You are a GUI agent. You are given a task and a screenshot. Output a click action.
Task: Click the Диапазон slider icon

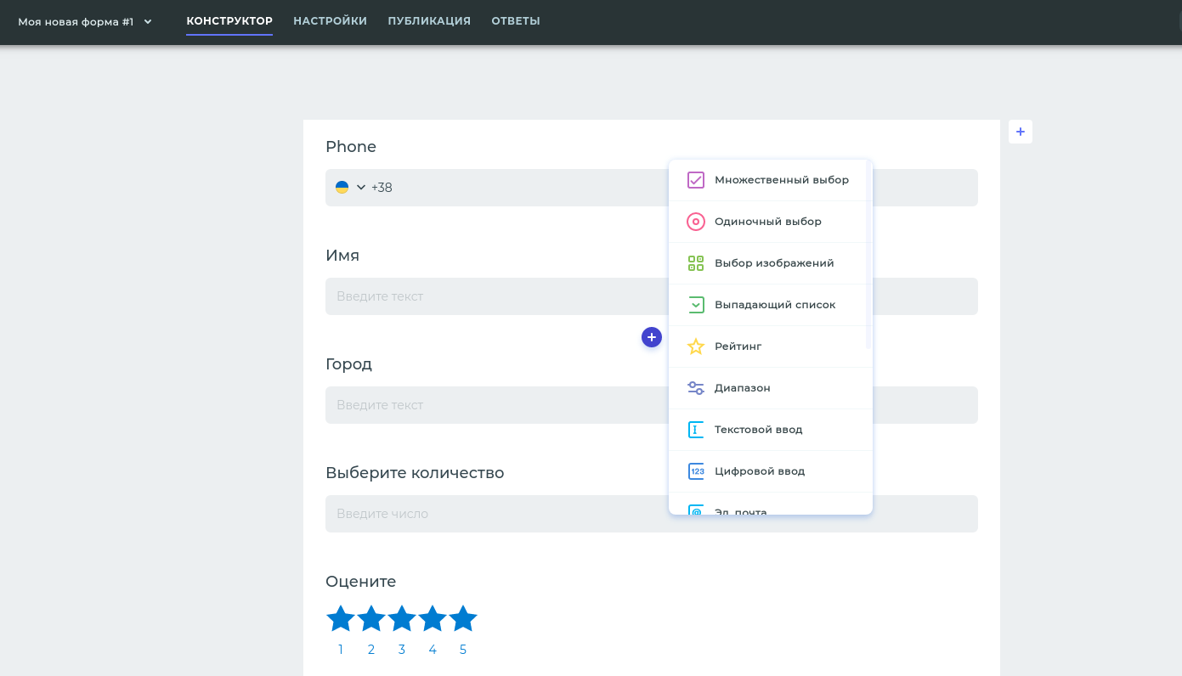point(696,388)
